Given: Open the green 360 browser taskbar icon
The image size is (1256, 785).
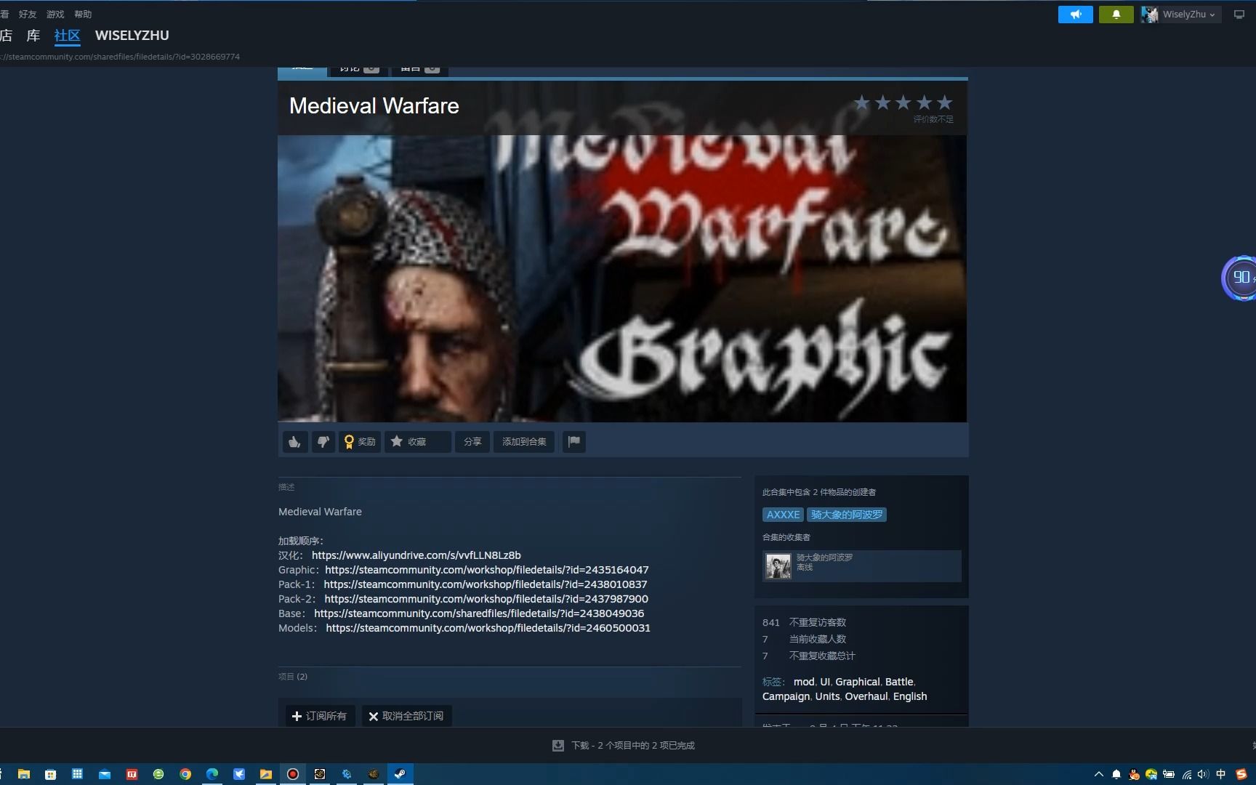Looking at the screenshot, I should tap(158, 774).
